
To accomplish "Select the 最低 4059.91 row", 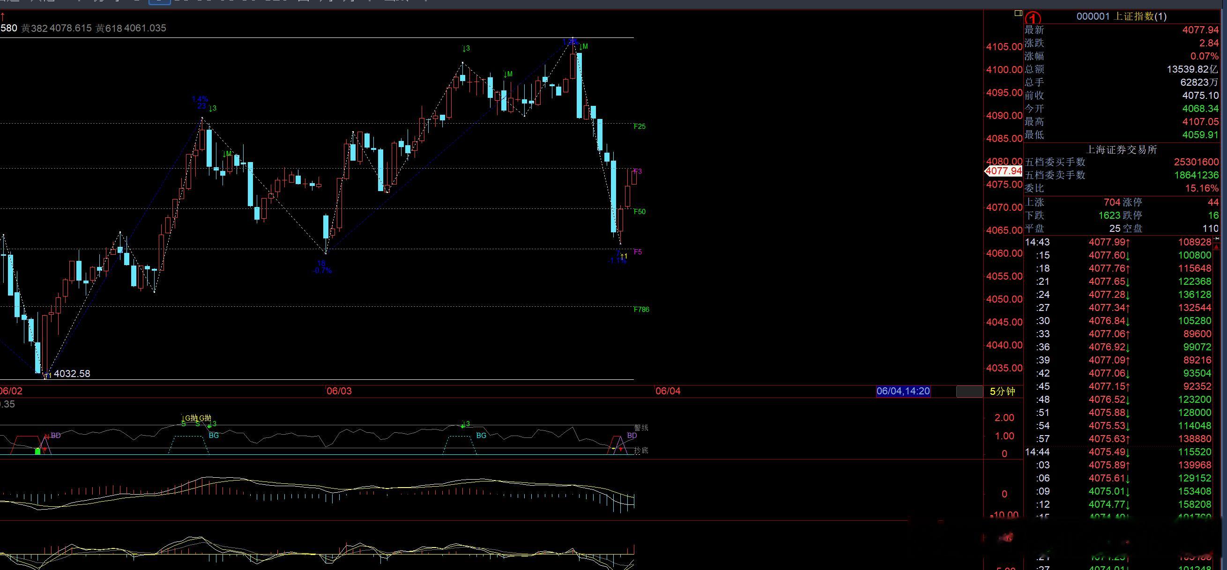I will tap(1121, 135).
